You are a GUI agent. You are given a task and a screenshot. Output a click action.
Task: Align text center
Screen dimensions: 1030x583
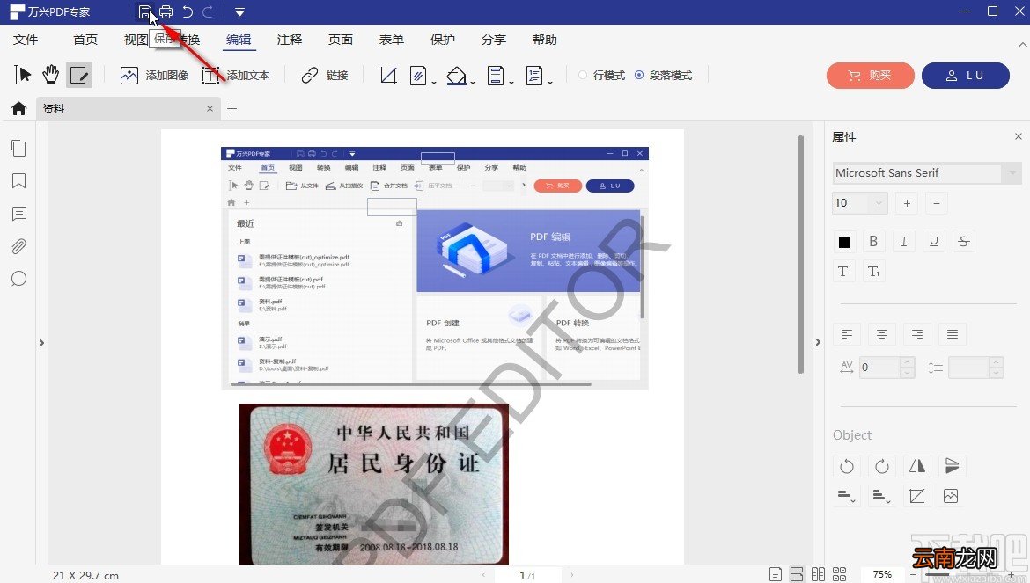[882, 334]
